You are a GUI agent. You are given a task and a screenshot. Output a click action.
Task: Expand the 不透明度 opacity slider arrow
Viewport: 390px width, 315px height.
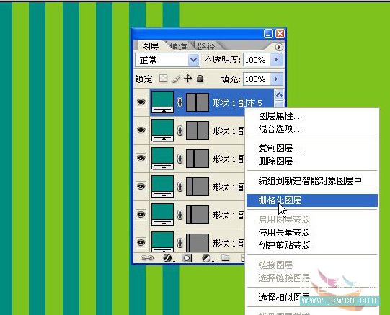(x=276, y=60)
